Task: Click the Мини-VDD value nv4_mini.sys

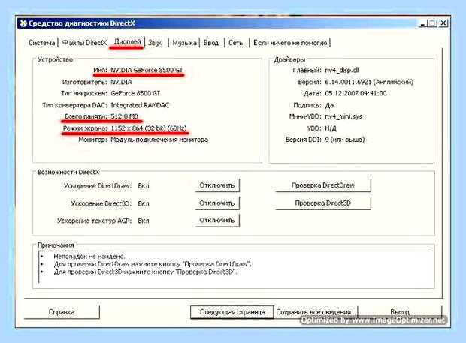Action: point(343,116)
